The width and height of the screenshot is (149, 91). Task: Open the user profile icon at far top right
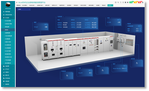(x=143, y=2)
